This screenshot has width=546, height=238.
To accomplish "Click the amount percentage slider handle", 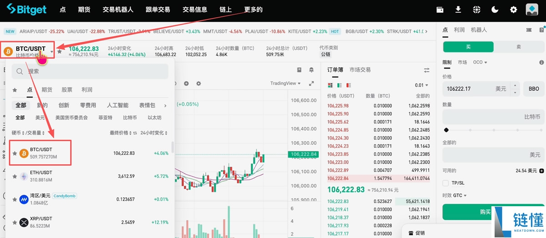I will [x=446, y=130].
